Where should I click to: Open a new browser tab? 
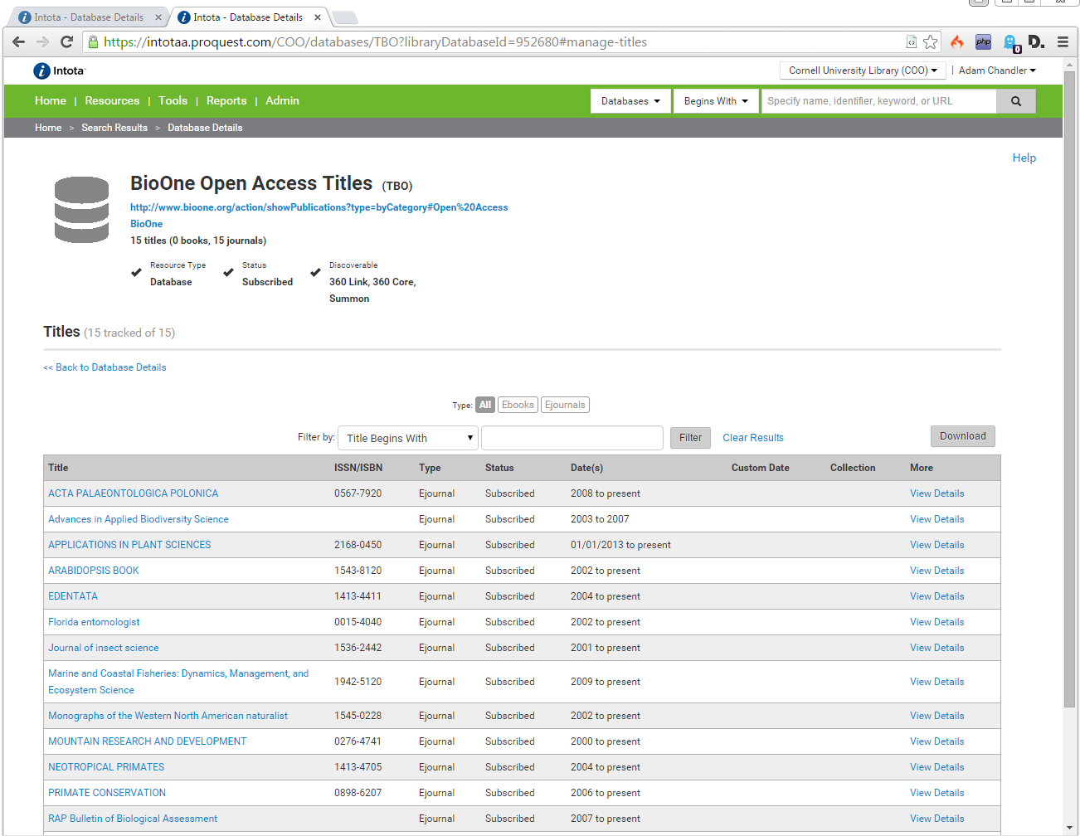(345, 17)
